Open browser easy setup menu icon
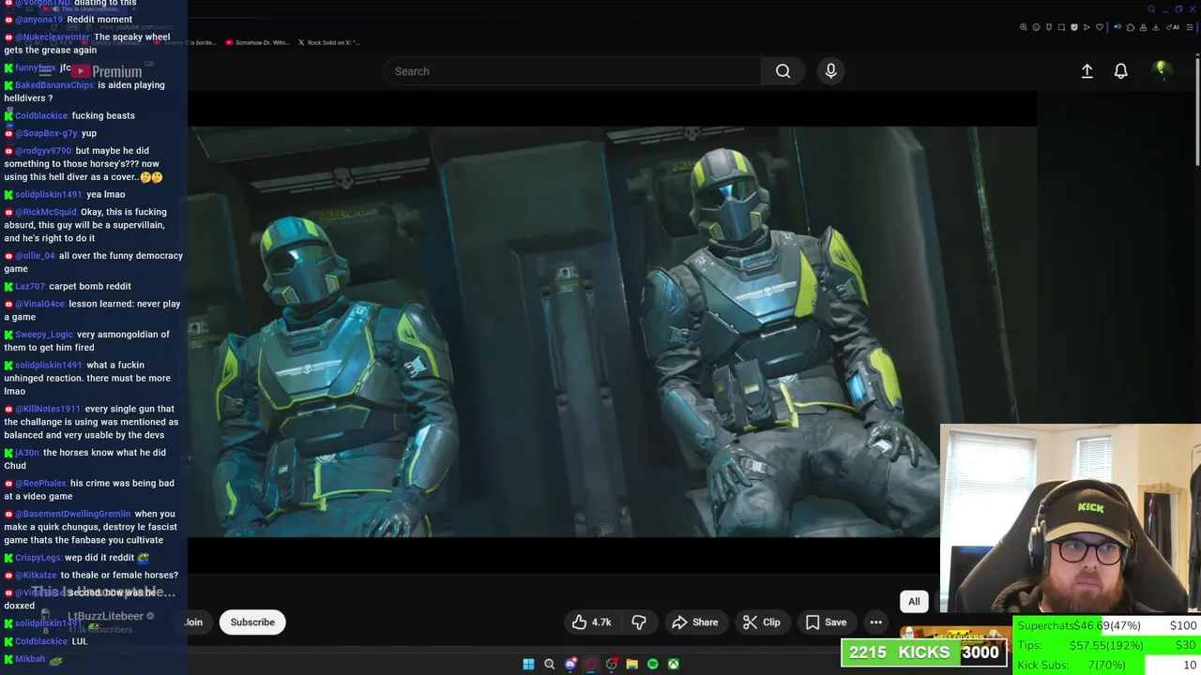 1189,27
